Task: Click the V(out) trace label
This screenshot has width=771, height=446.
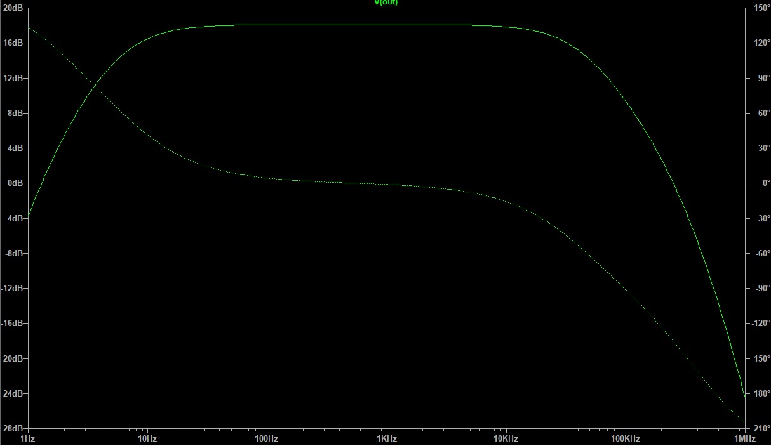Action: click(x=386, y=3)
